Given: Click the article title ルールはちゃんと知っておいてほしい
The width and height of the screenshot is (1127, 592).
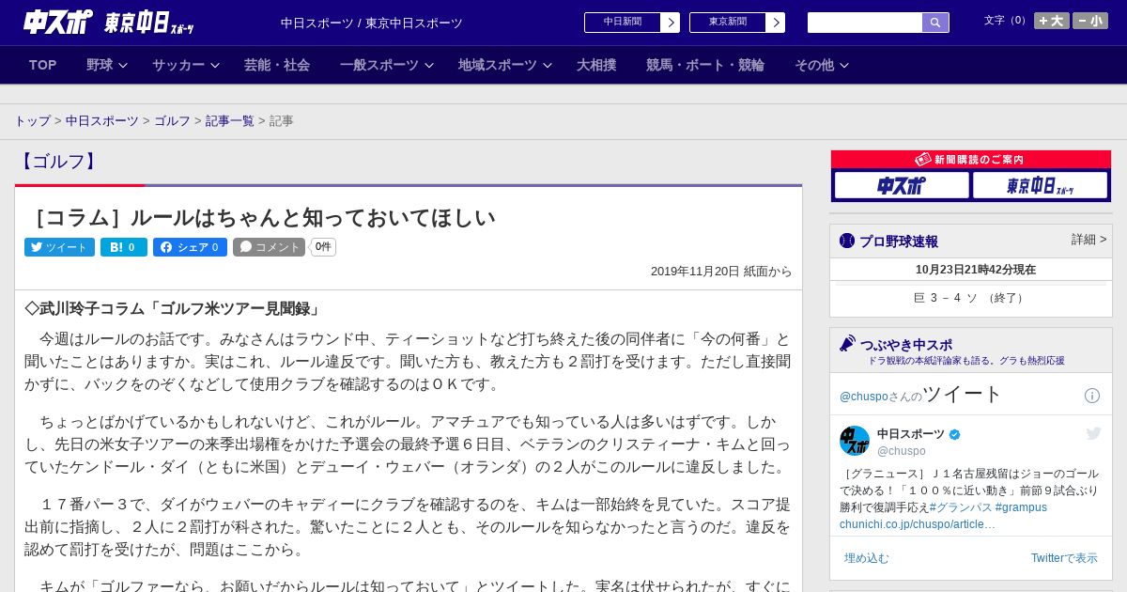Looking at the screenshot, I should 260,218.
